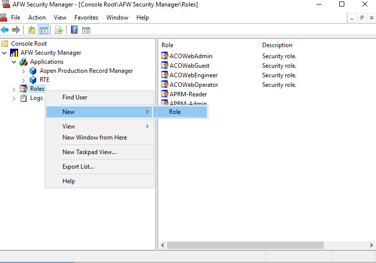This screenshot has width=376, height=263.
Task: Collapse the Applications tree node
Action: point(14,62)
